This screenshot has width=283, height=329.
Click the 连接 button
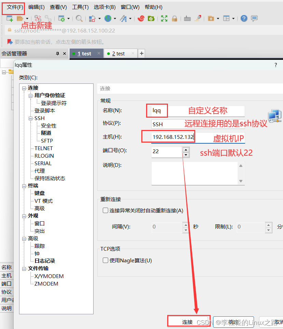click(x=189, y=321)
